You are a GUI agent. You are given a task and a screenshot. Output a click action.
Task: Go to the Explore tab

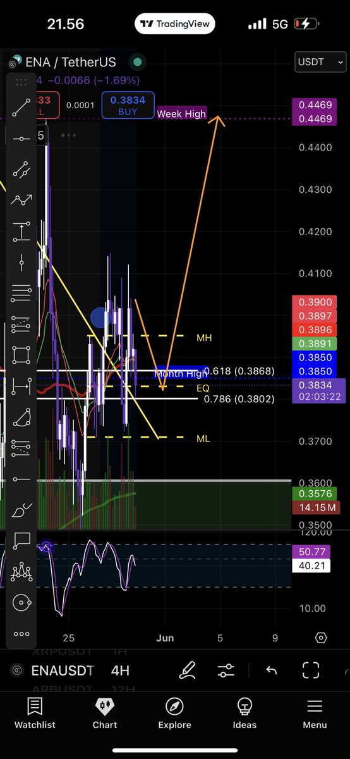pos(174,713)
